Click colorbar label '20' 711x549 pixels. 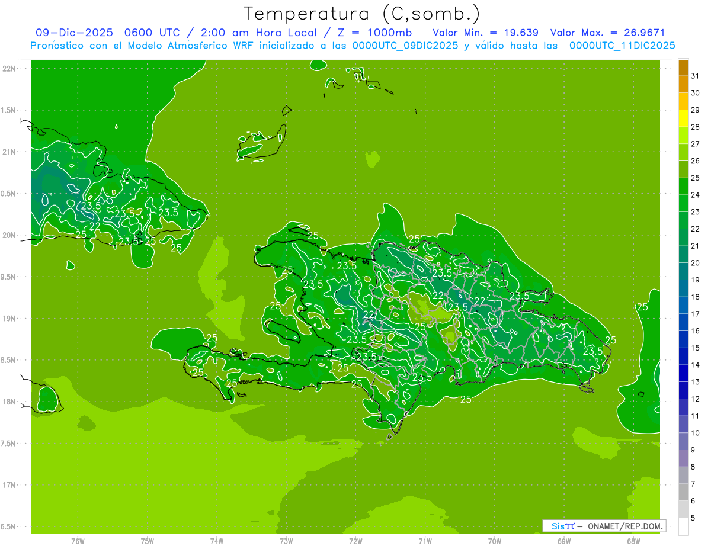pyautogui.click(x=695, y=263)
